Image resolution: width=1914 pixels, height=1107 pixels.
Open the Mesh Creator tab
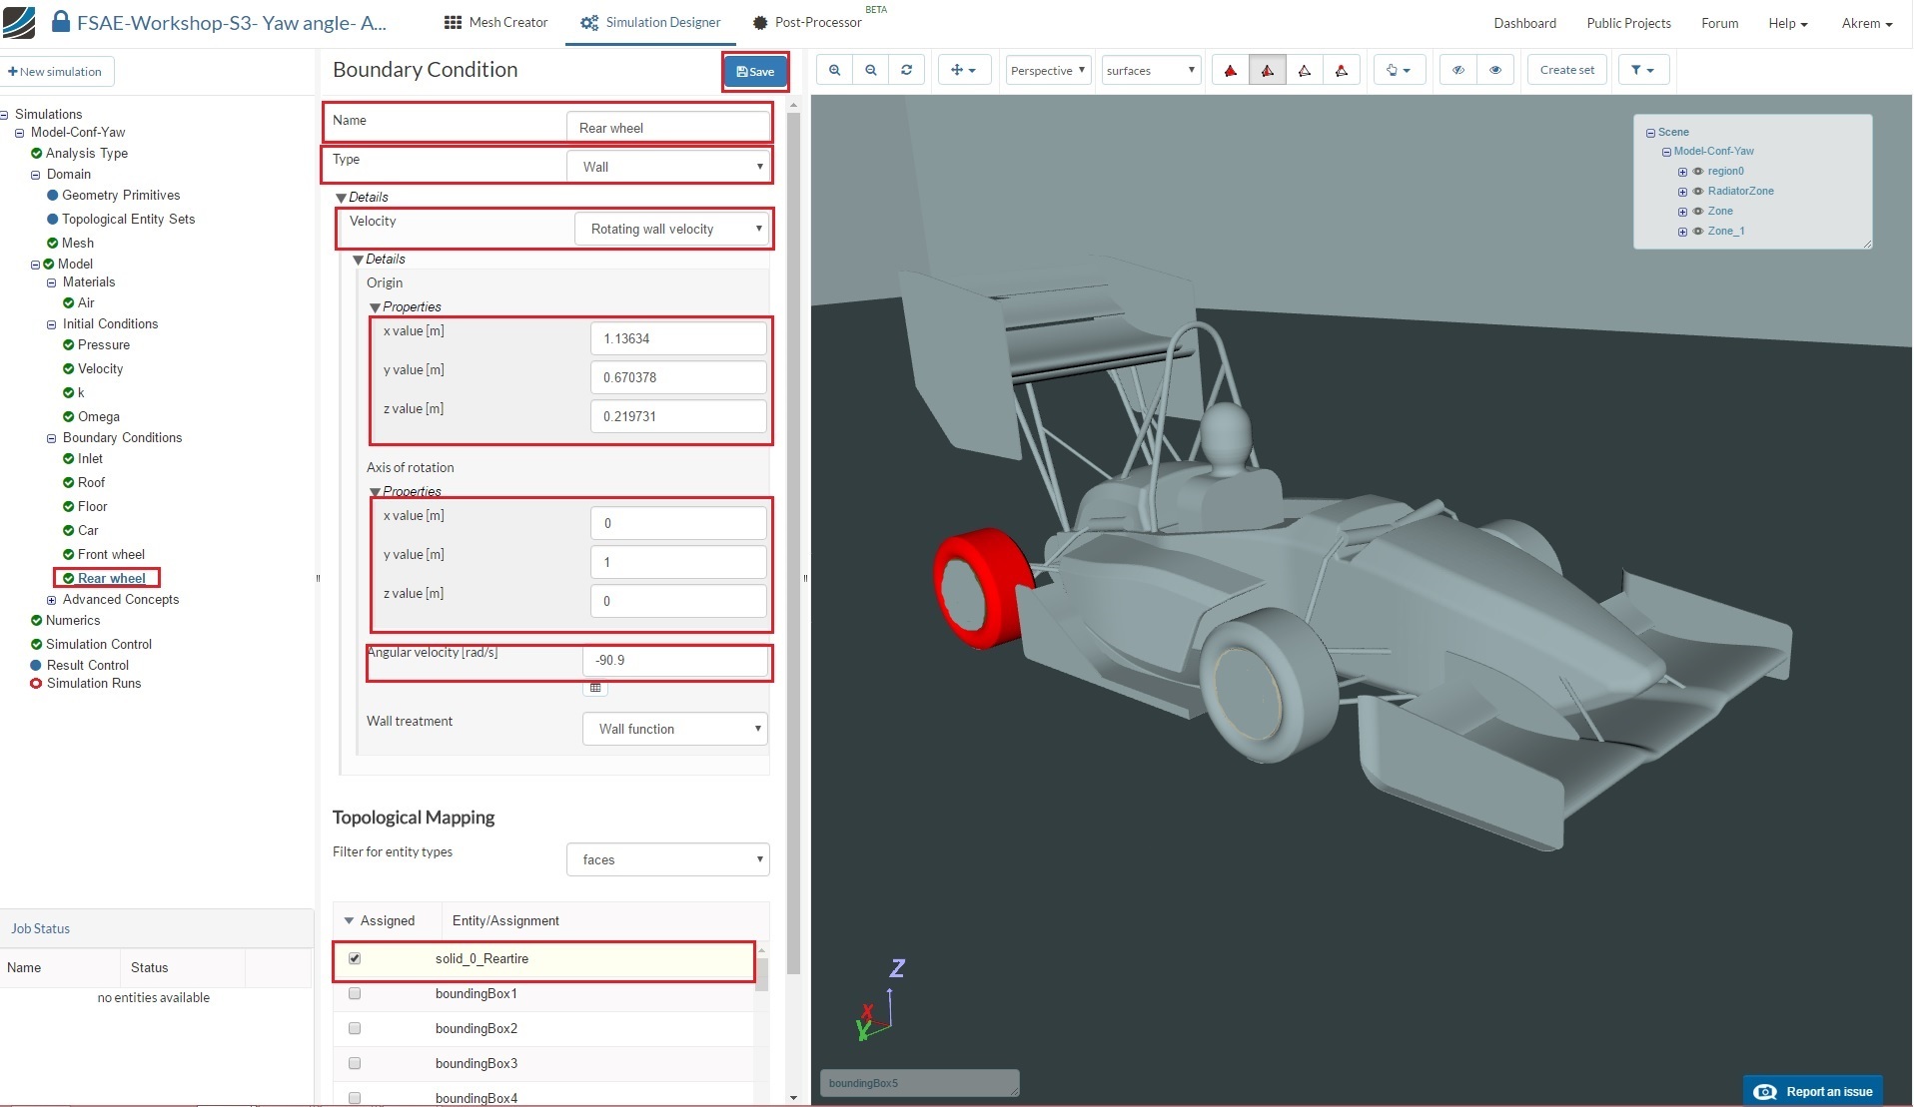click(496, 22)
